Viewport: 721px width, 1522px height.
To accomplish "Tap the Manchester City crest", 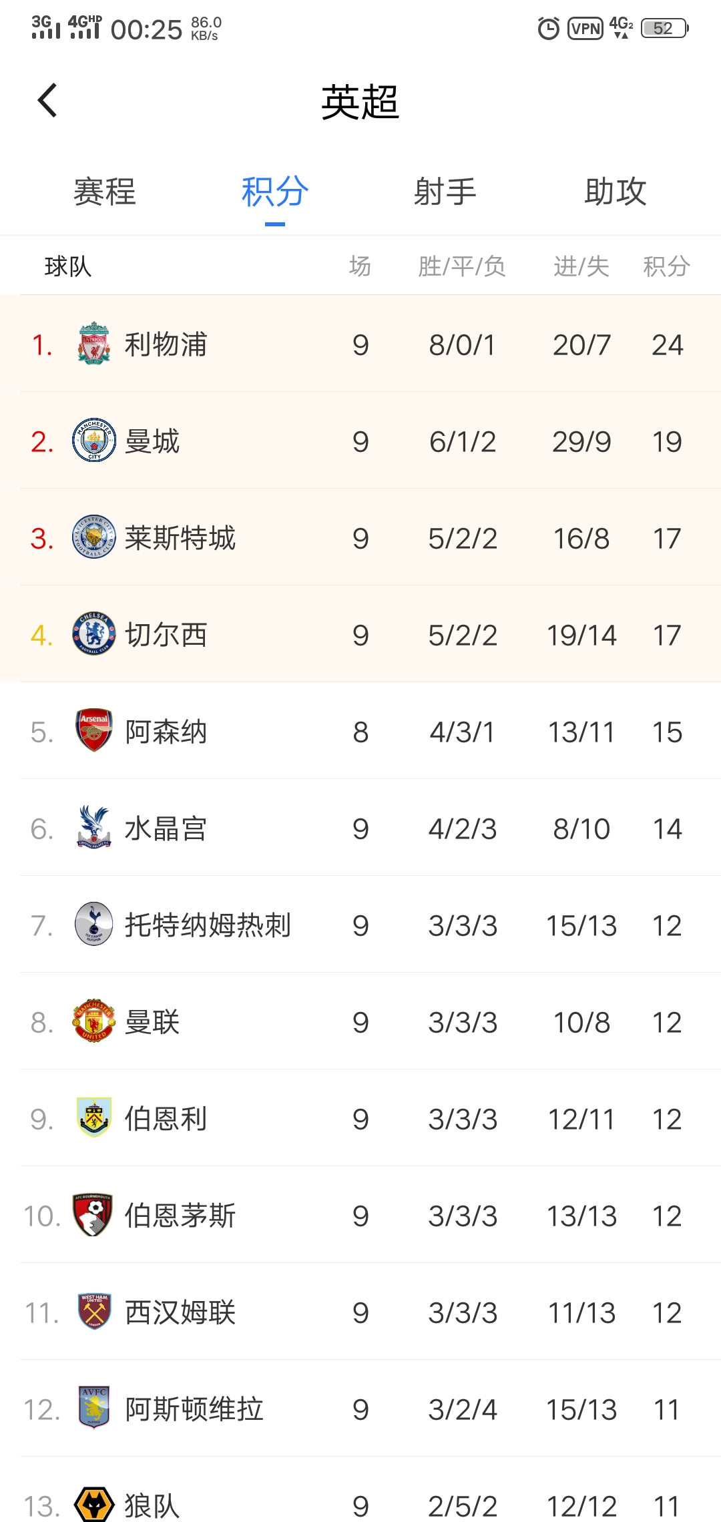I will pyautogui.click(x=94, y=441).
